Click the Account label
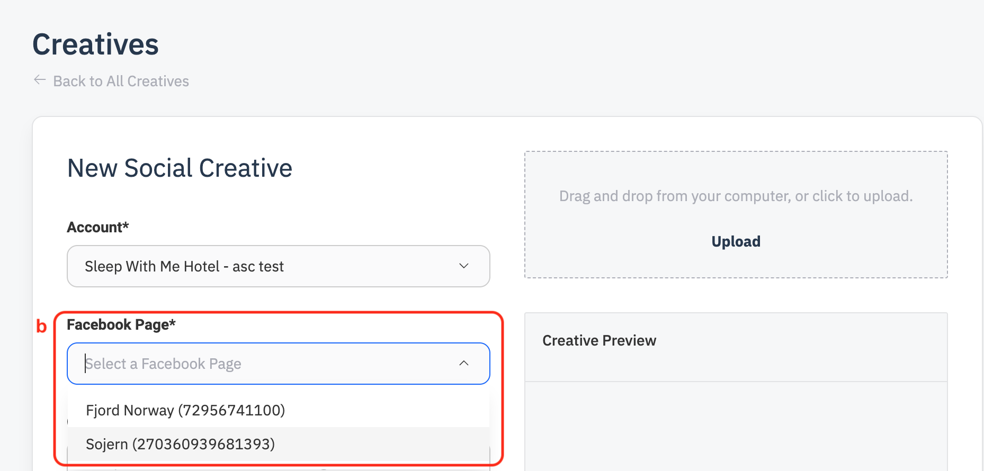984x471 pixels. tap(98, 227)
